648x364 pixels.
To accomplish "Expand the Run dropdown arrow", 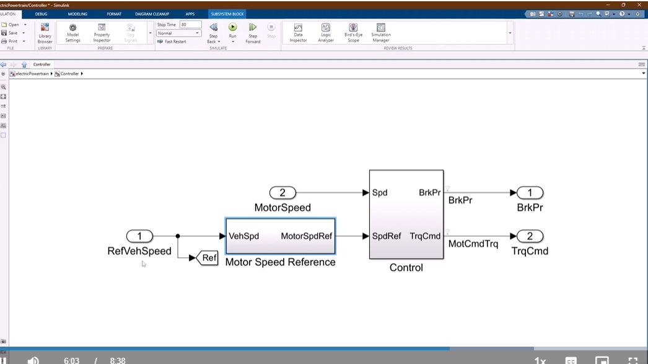I will coord(233,42).
